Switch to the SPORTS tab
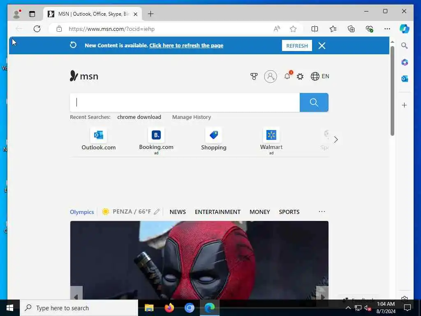Image resolution: width=421 pixels, height=316 pixels. point(289,212)
